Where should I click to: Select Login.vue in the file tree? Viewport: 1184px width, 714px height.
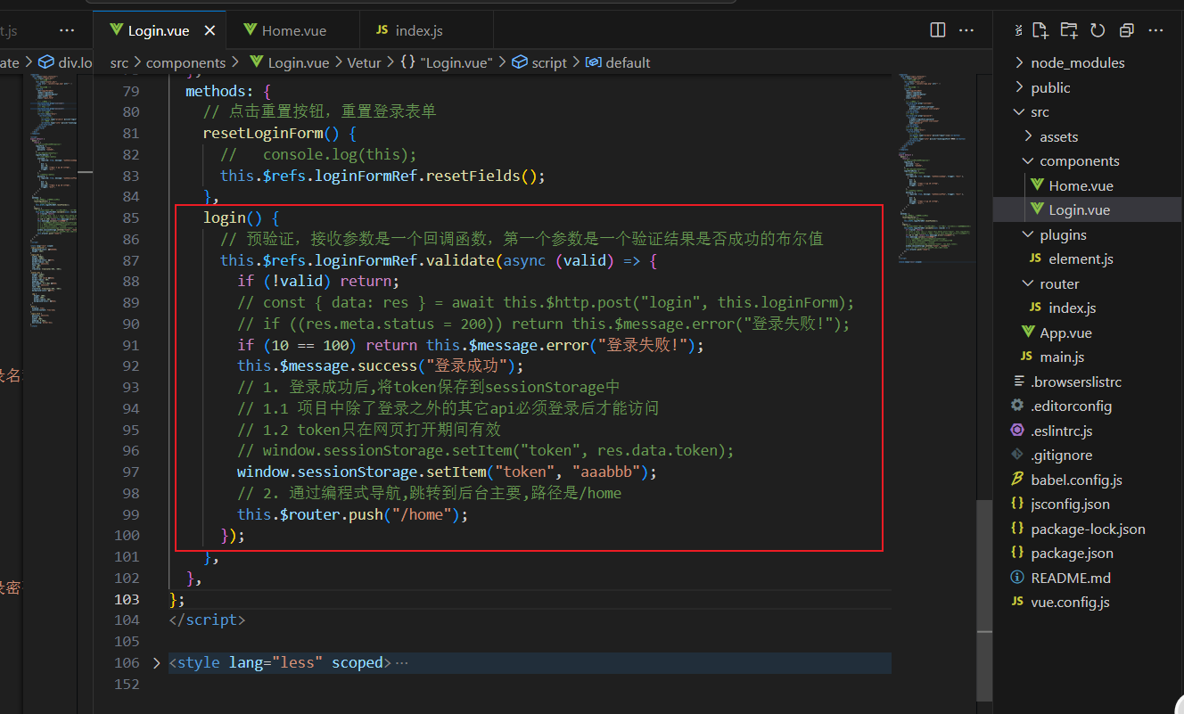click(x=1089, y=210)
